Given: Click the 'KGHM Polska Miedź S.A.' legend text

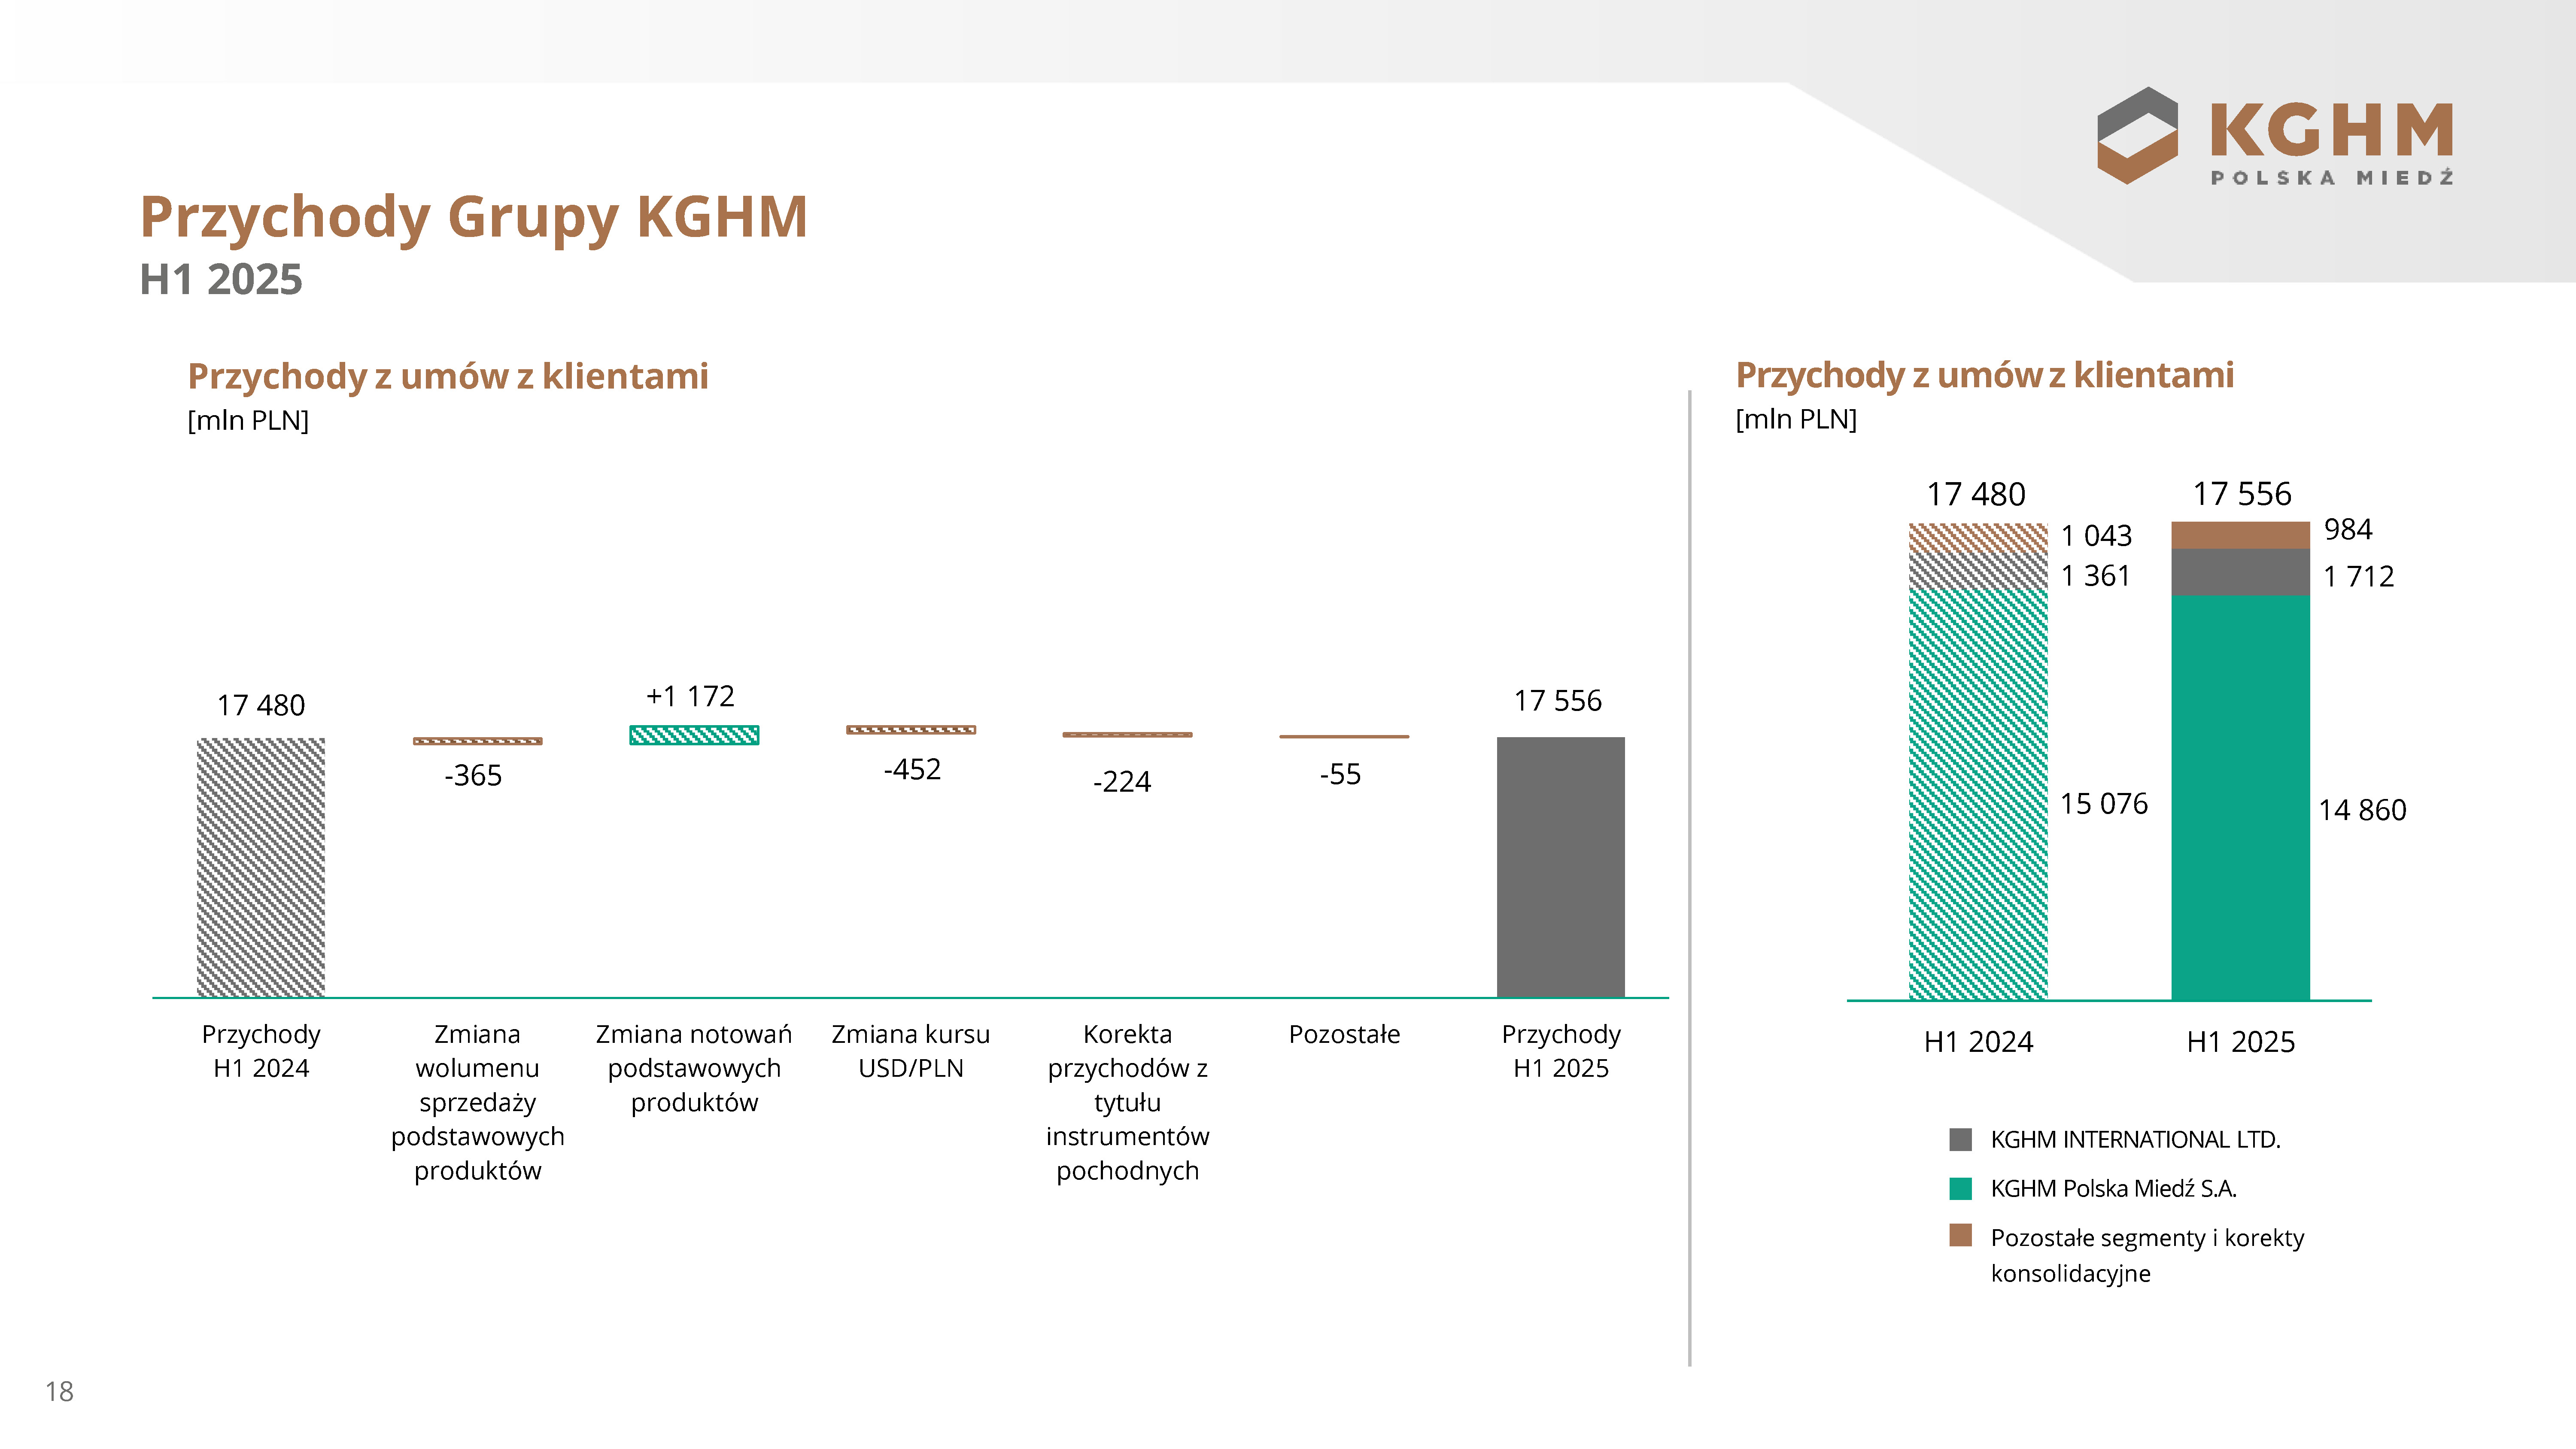Looking at the screenshot, I should click(2113, 1189).
